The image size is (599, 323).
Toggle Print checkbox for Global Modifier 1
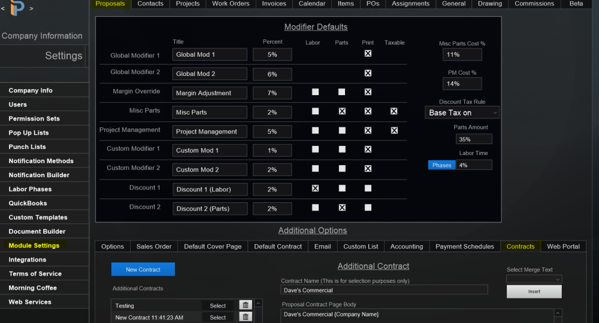[368, 53]
